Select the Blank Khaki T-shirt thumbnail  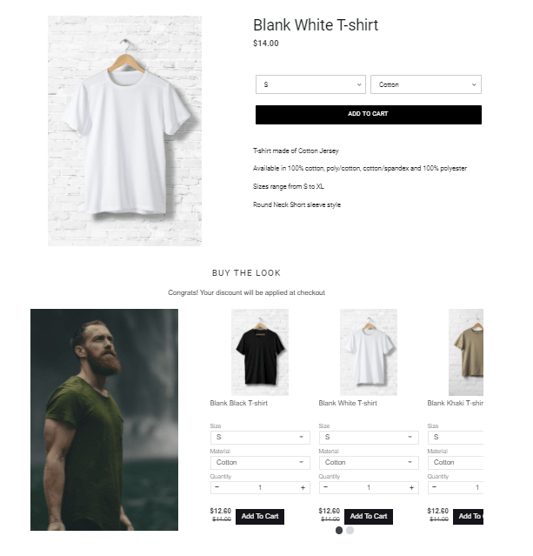[466, 352]
